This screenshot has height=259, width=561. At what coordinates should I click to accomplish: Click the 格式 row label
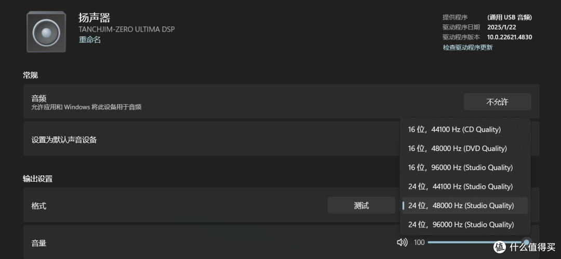click(39, 206)
